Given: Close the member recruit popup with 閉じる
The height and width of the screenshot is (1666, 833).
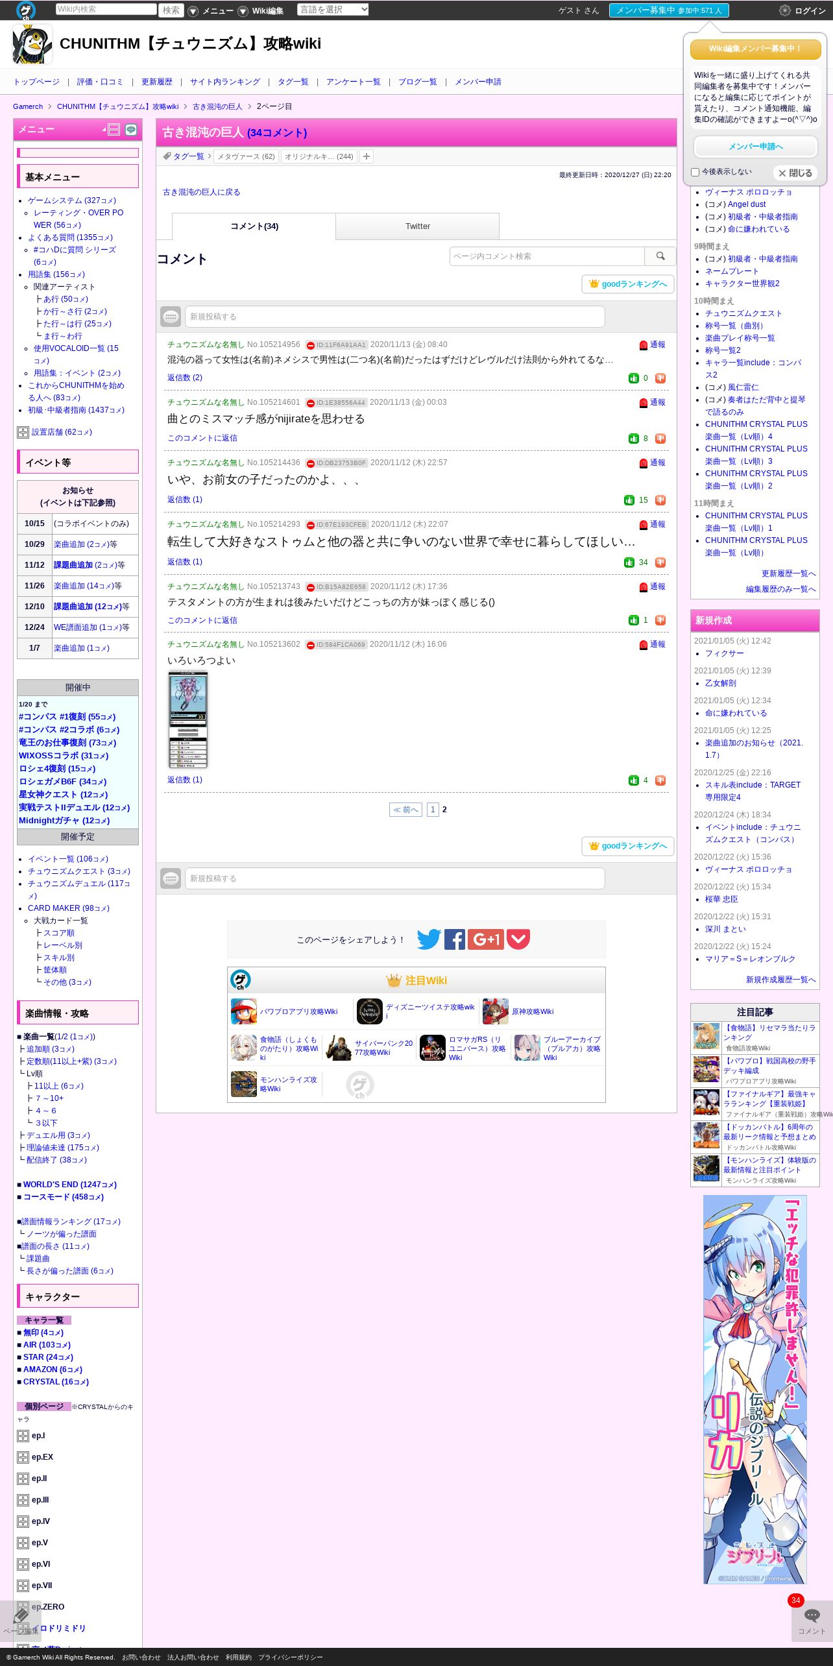Looking at the screenshot, I should [x=795, y=173].
